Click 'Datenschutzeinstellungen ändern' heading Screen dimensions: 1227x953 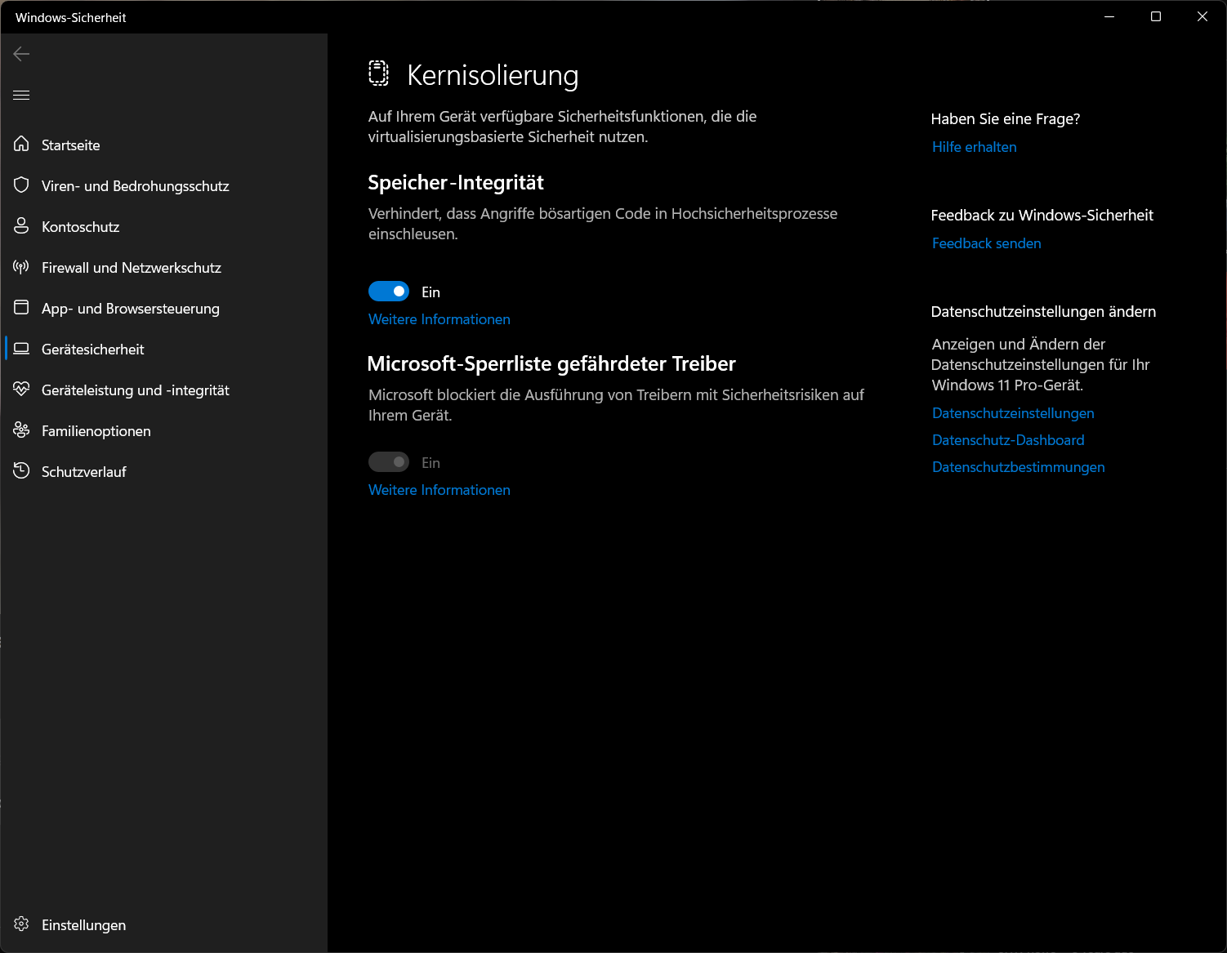(1043, 312)
